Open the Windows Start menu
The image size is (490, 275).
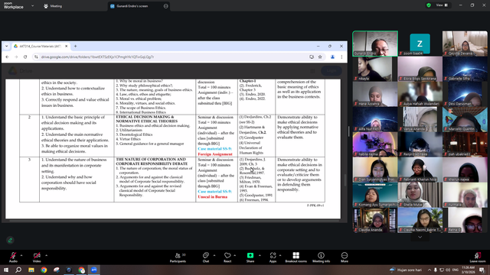tap(6, 270)
